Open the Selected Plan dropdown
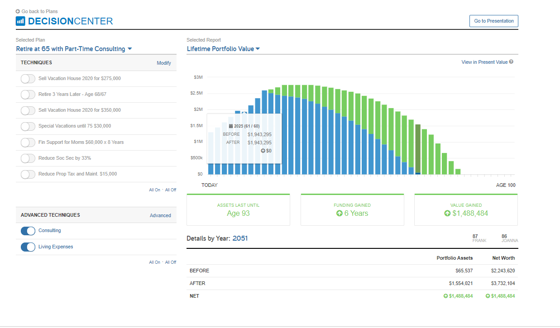The width and height of the screenshot is (560, 328). tap(74, 49)
